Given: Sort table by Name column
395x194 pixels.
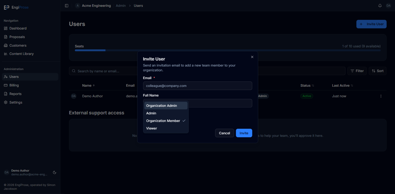Looking at the screenshot, I should pyautogui.click(x=88, y=85).
